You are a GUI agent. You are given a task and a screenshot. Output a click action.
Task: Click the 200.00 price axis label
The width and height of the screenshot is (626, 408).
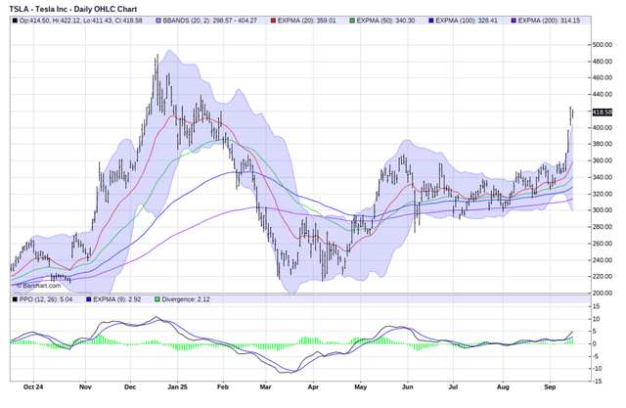point(603,293)
